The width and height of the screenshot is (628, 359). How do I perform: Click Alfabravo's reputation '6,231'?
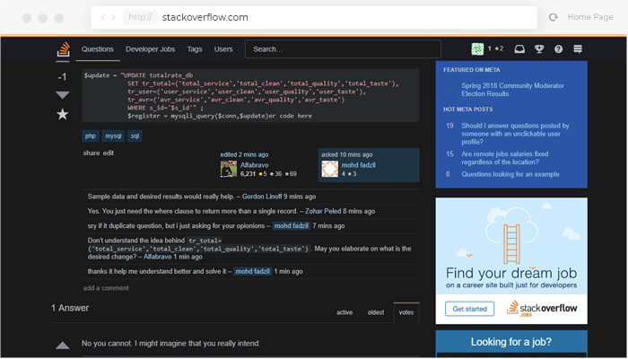(x=248, y=174)
